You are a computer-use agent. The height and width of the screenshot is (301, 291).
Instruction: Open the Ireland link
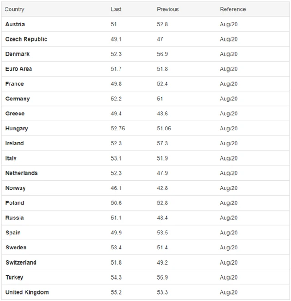[15, 143]
